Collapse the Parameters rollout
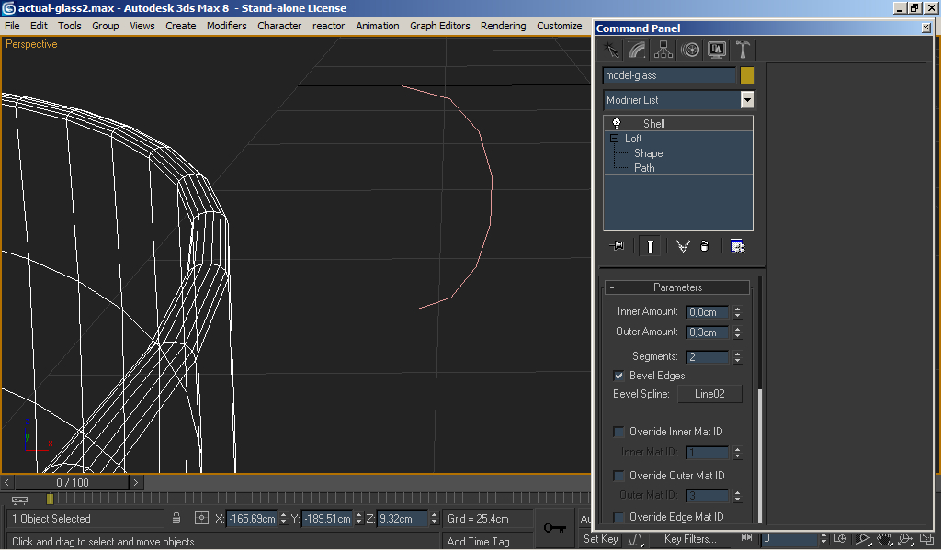 (677, 287)
